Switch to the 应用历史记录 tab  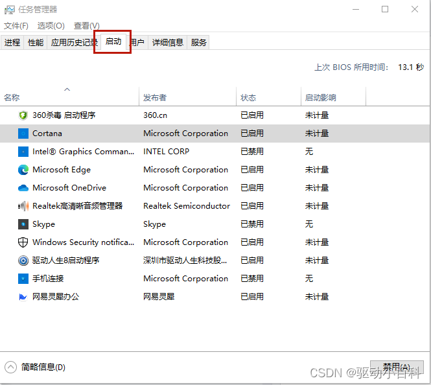pos(73,42)
